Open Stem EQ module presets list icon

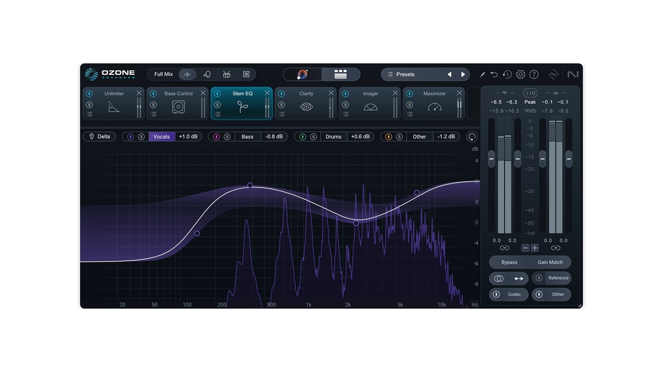coord(217,115)
